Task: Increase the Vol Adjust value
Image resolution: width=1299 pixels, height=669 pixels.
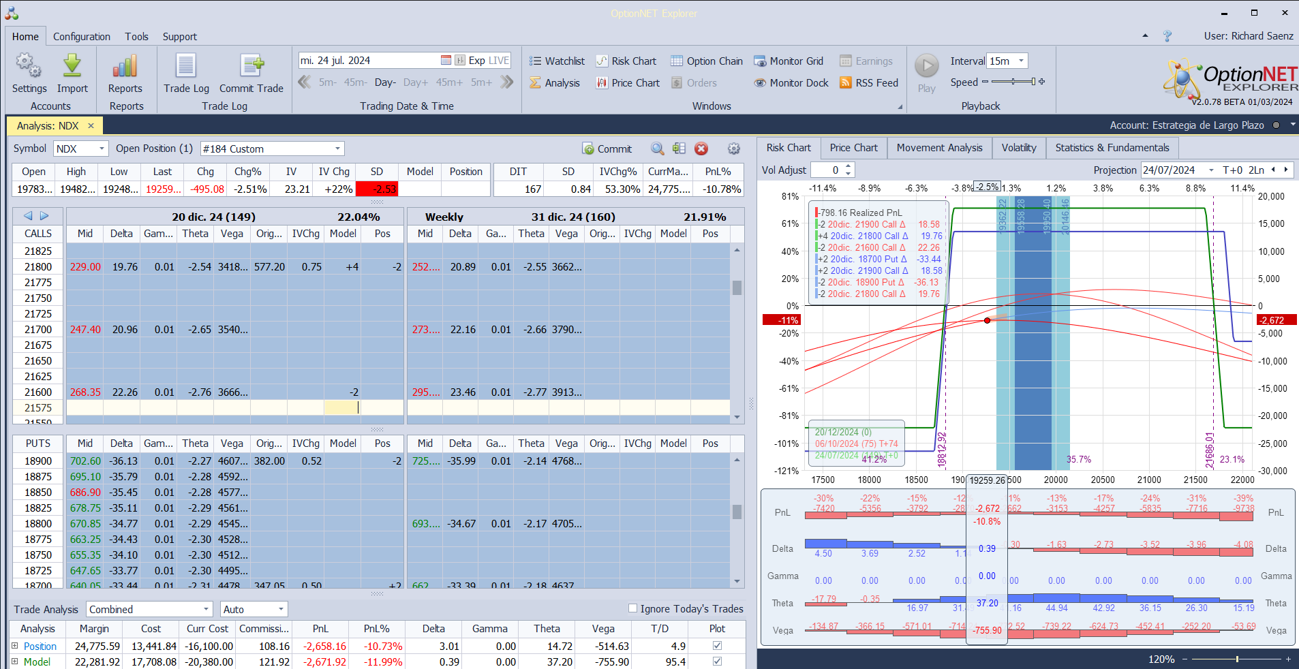Action: coord(848,166)
